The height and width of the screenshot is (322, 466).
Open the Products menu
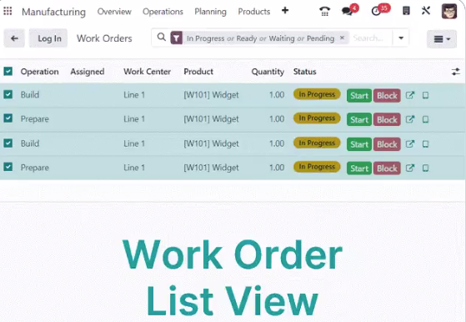(254, 12)
